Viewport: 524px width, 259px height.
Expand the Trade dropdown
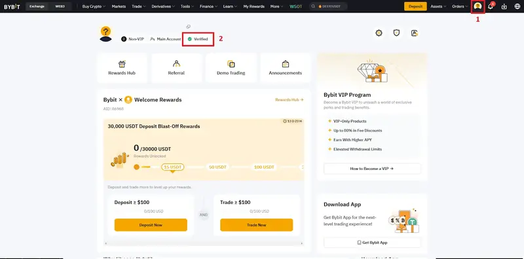(139, 7)
